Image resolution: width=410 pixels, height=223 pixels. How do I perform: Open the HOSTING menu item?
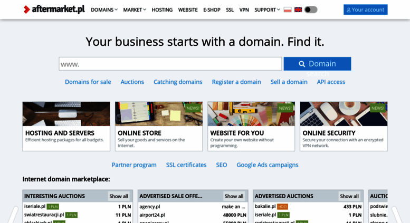[x=162, y=10]
